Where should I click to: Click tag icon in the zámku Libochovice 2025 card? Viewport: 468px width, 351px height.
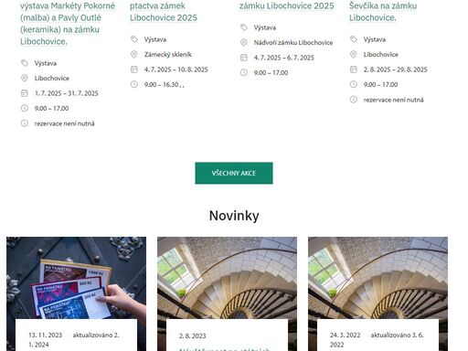(244, 27)
